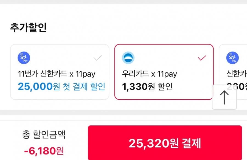Select the partially visible 신한카드 card title
Viewport: 247px width, 160px height.
237,74
